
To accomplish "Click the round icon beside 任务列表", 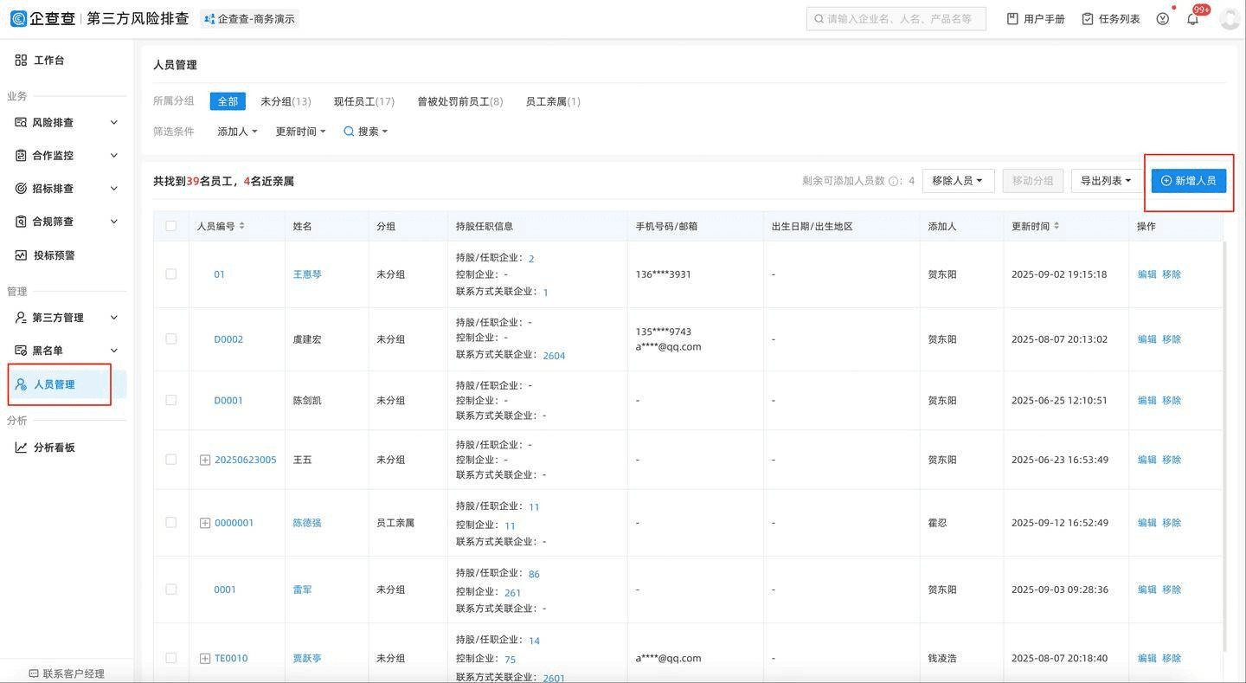I will click(1163, 18).
